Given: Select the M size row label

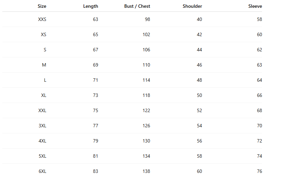Looking at the screenshot, I should point(44,65).
